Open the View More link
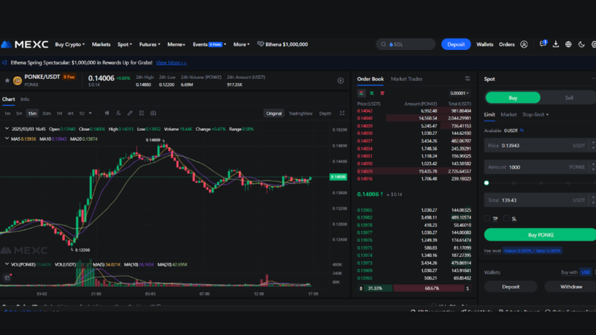596x335 pixels. pyautogui.click(x=171, y=62)
